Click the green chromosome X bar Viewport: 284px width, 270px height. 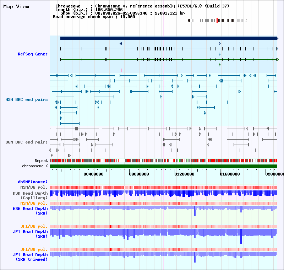pos(163,166)
